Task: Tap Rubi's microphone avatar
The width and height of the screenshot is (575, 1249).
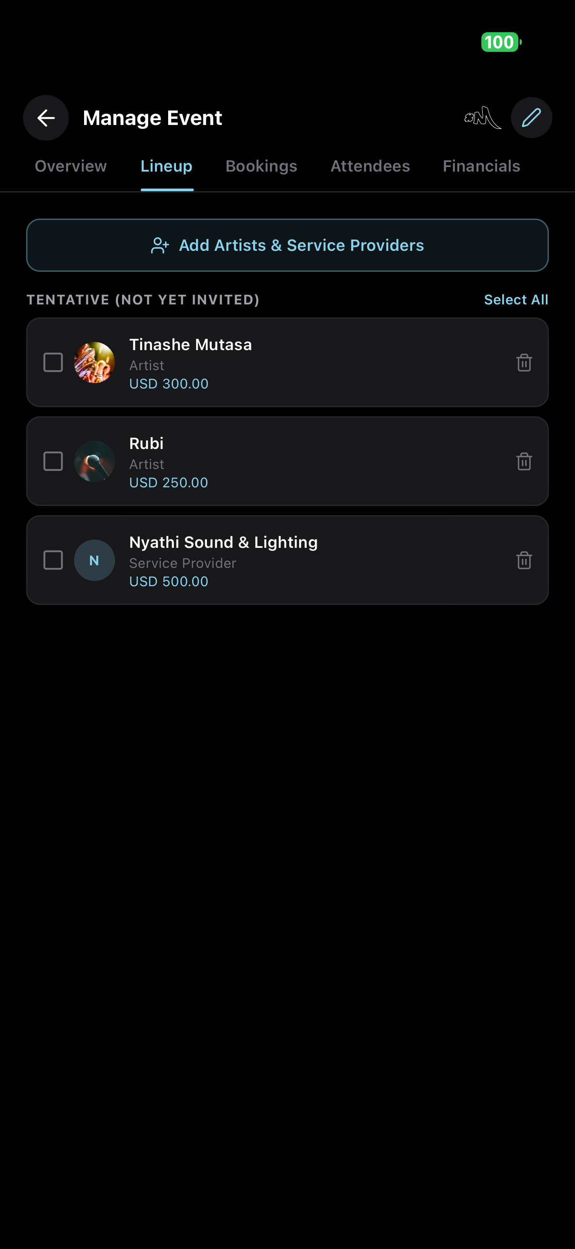Action: tap(95, 462)
